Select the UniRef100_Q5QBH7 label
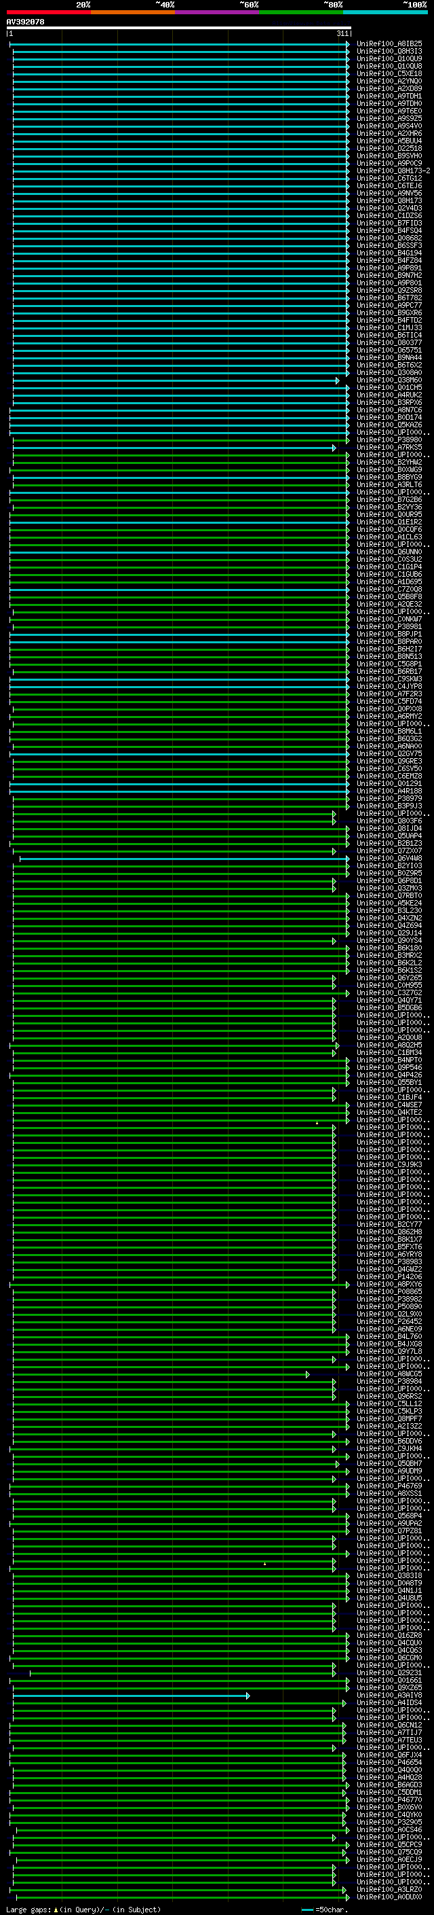Viewport: 434px width, 1915px height. [x=389, y=1463]
